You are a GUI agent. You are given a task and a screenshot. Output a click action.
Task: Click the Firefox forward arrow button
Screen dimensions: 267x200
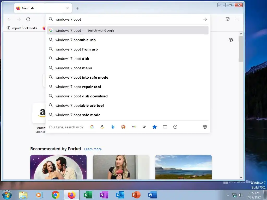click(19, 19)
